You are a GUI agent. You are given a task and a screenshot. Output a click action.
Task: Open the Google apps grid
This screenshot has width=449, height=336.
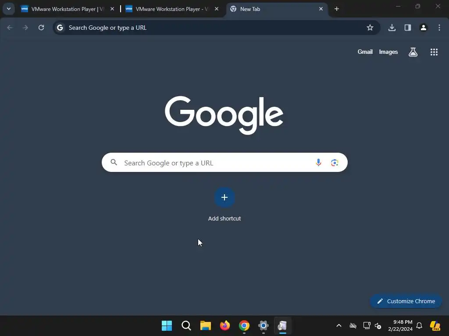point(434,52)
